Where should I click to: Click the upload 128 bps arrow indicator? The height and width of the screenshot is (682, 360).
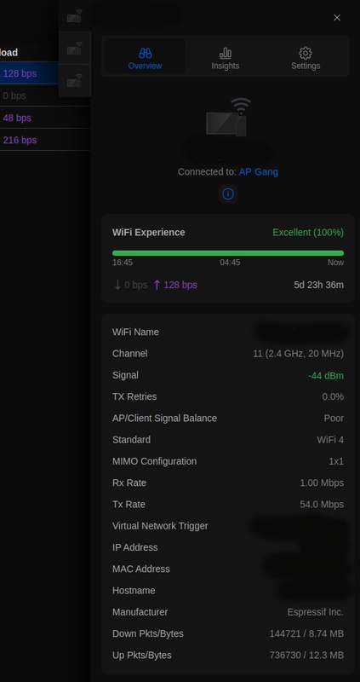point(175,285)
